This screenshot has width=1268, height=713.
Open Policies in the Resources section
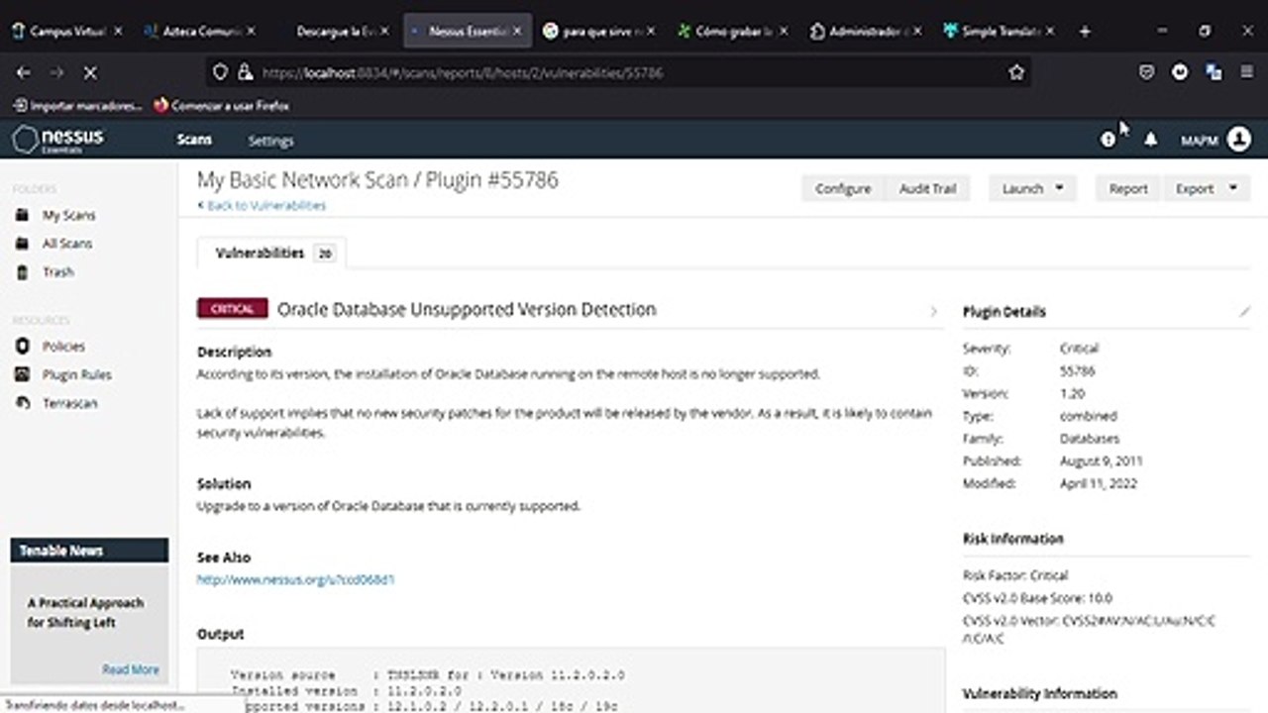point(63,347)
